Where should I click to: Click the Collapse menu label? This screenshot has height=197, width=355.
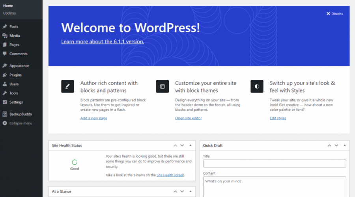(21, 123)
